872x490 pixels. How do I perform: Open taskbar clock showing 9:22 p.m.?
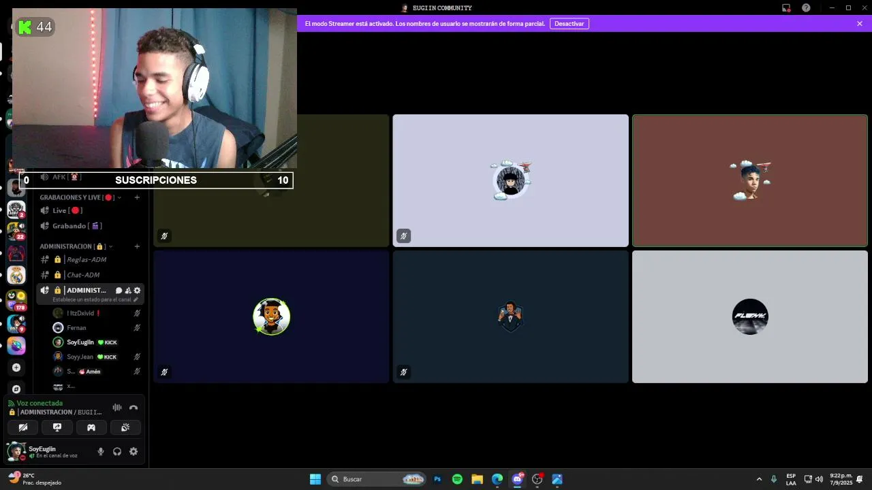(x=841, y=479)
